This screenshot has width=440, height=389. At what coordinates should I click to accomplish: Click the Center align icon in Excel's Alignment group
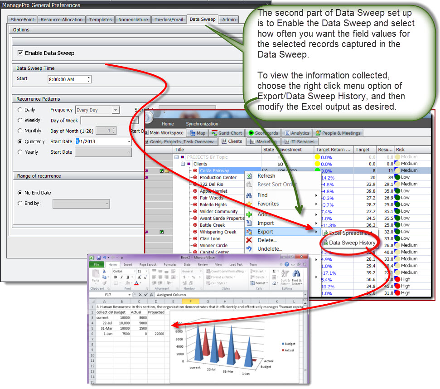click(160, 277)
